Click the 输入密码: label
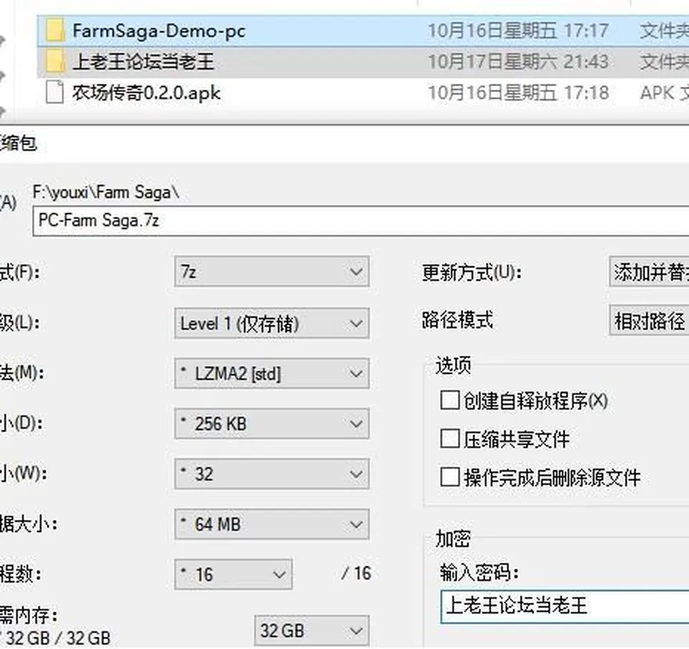689x649 pixels. coord(479,573)
